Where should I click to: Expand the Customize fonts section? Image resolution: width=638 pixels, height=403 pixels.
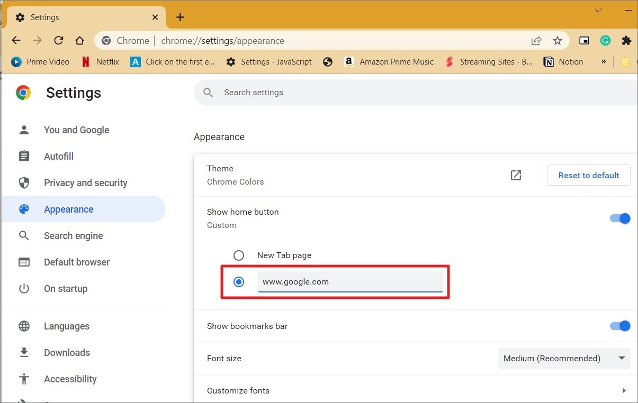(x=624, y=390)
